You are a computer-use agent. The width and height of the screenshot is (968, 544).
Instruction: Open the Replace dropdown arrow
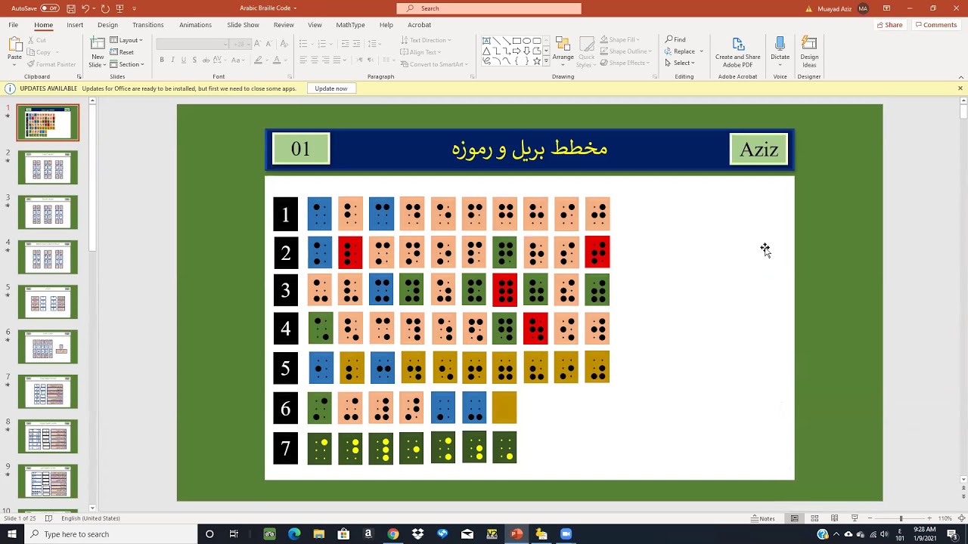point(701,51)
